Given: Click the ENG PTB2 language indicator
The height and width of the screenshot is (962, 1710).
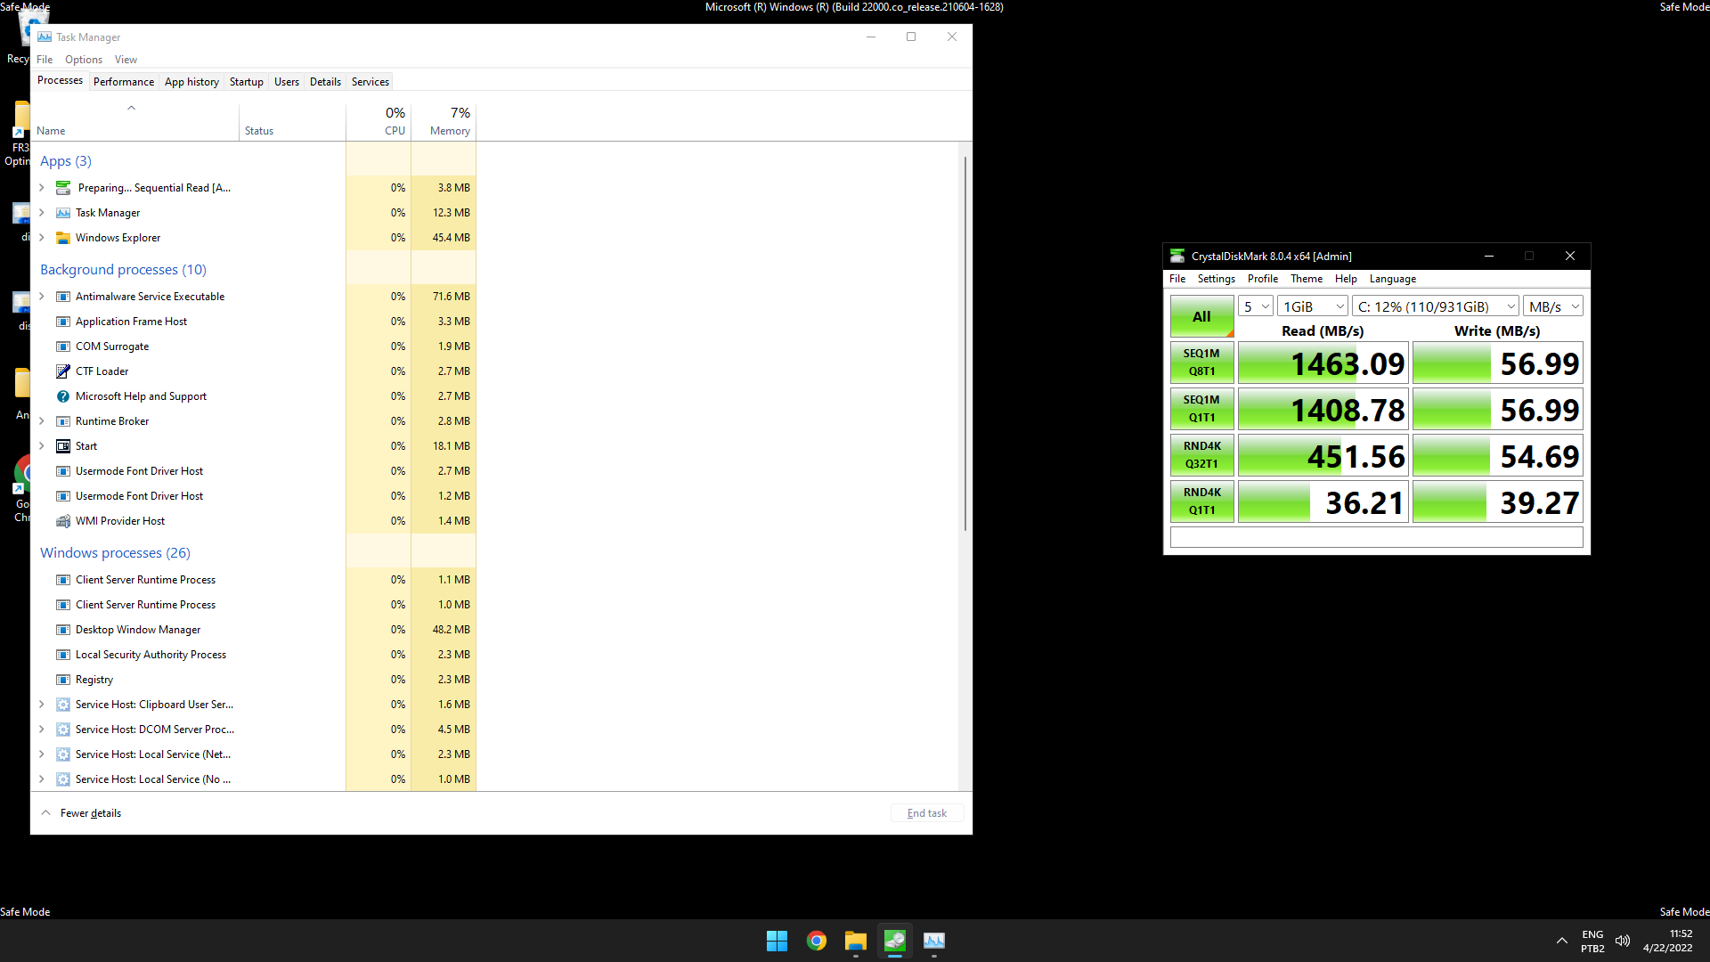Looking at the screenshot, I should (1592, 941).
